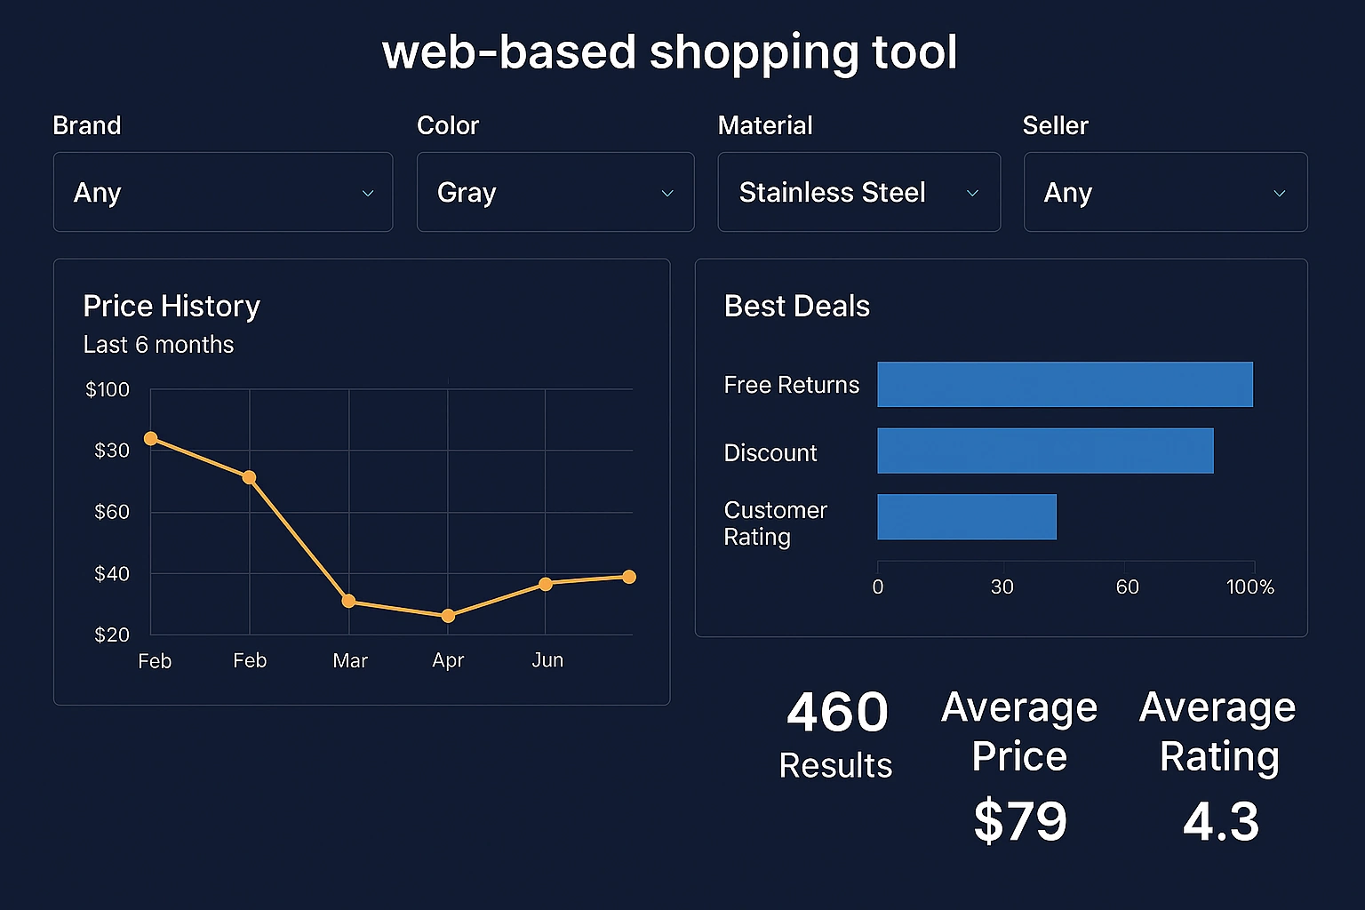1365x910 pixels.
Task: Click the Apr data point on the chart
Action: pyautogui.click(x=448, y=615)
